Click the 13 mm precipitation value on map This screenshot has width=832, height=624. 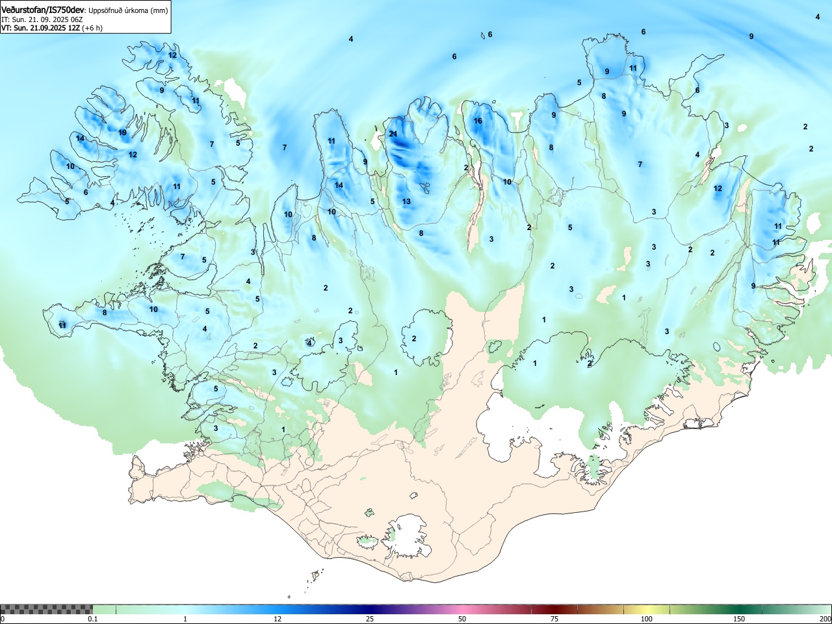click(x=406, y=201)
